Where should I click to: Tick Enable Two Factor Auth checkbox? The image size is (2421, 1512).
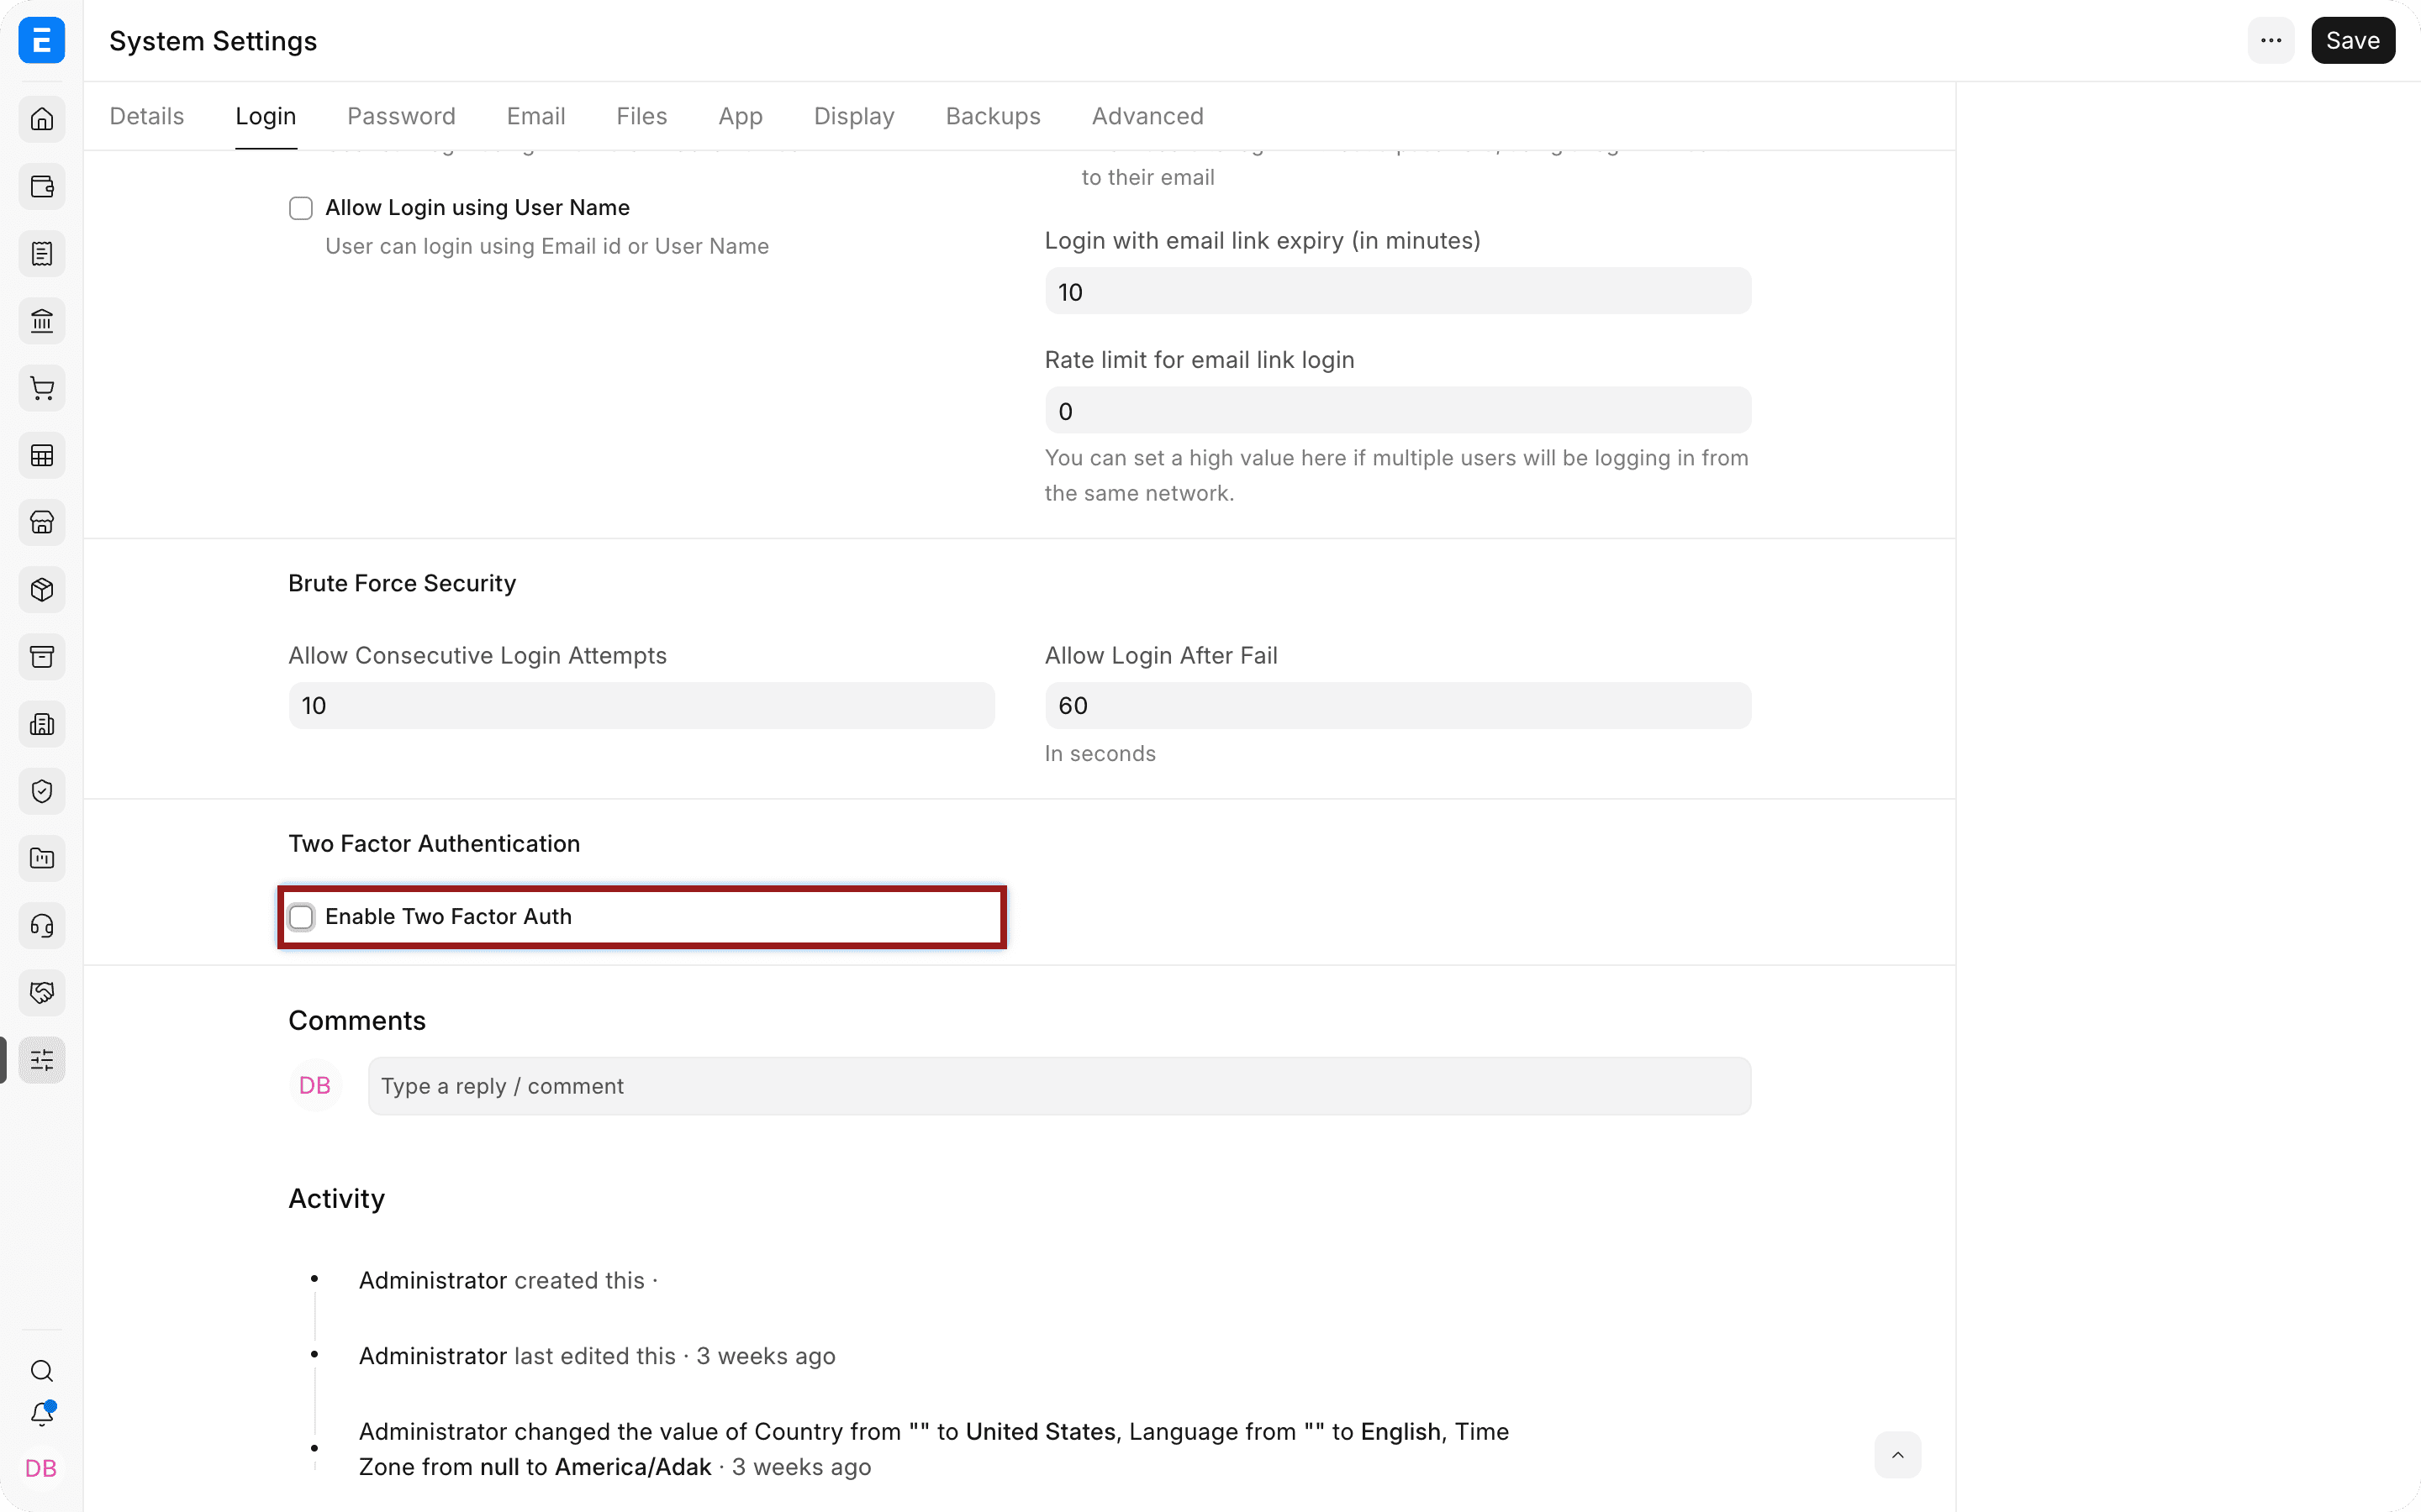(x=300, y=917)
